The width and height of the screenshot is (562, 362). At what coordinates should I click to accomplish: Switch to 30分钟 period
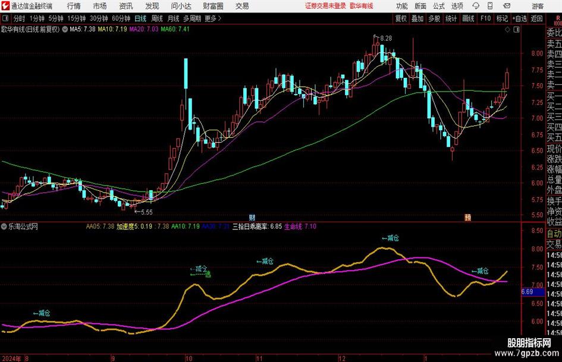99,18
